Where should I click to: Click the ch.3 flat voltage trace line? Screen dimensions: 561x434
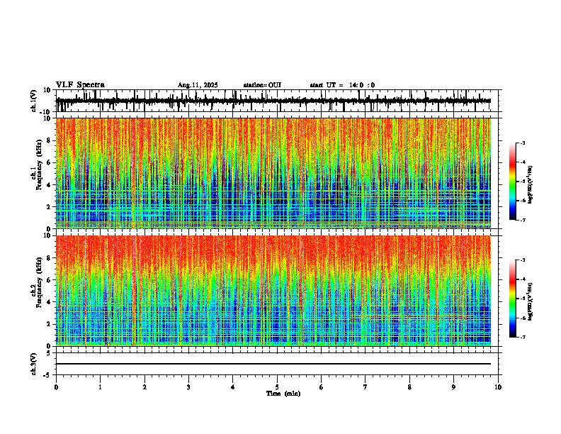click(x=273, y=364)
